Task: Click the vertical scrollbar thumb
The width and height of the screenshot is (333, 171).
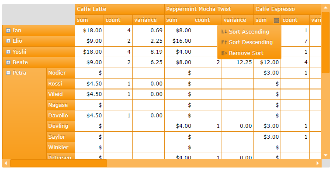Action: pos(326,42)
